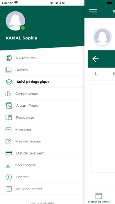Open the Nouveautés menu entry

coord(42,58)
